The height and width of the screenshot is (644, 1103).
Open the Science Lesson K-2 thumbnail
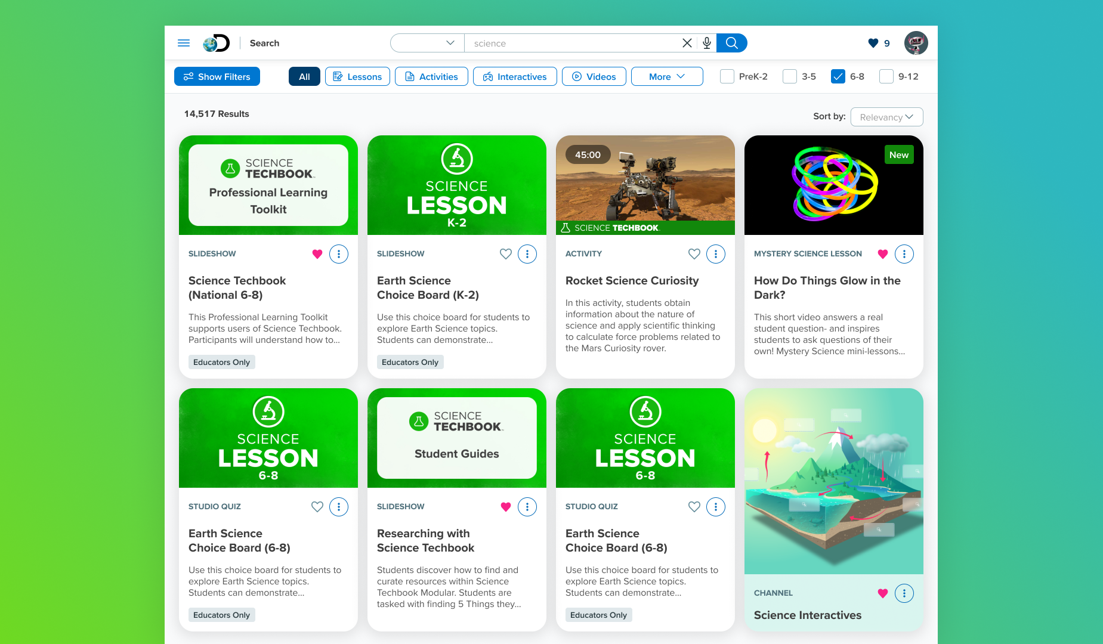click(457, 185)
